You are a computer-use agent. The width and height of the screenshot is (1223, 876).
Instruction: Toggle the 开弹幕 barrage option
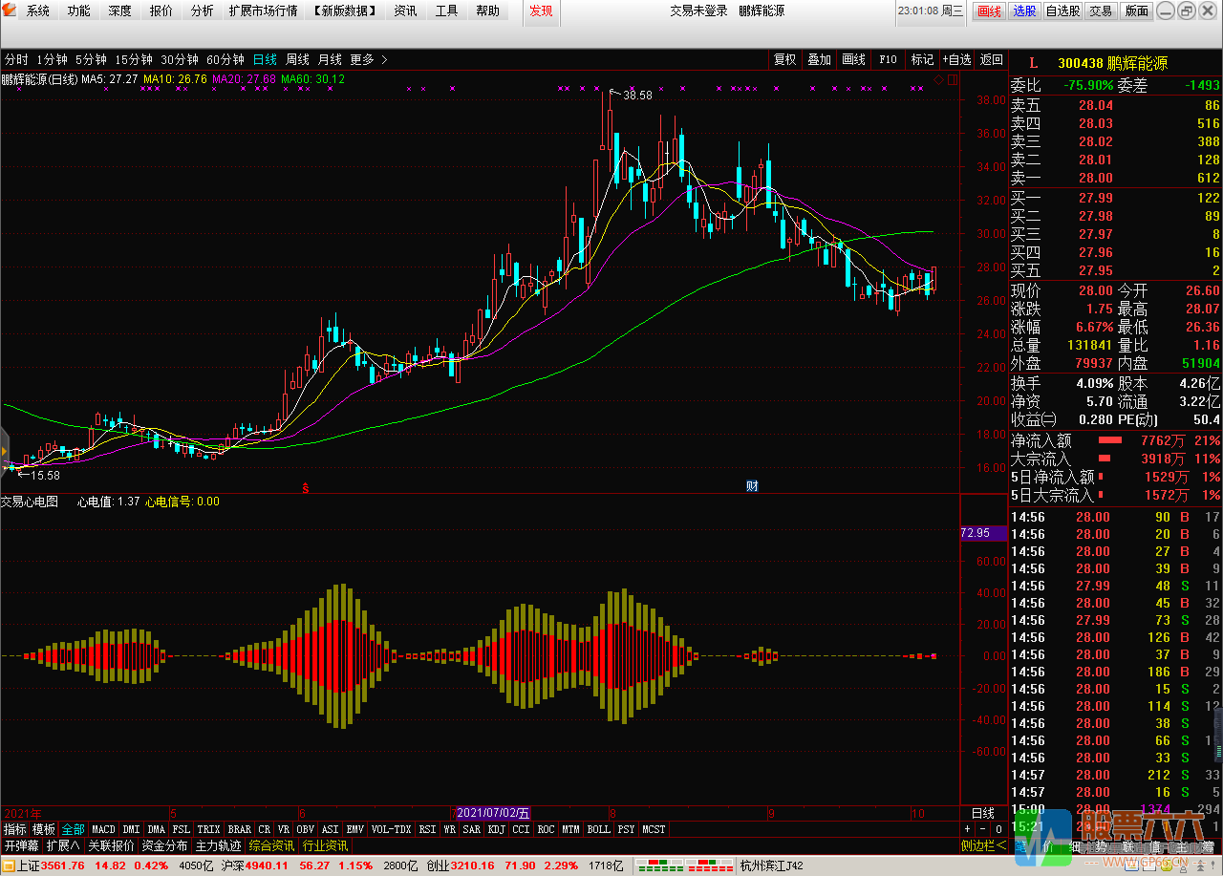(21, 846)
